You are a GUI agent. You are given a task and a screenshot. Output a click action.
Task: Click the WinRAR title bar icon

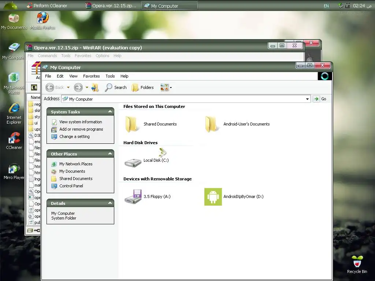tap(29, 48)
